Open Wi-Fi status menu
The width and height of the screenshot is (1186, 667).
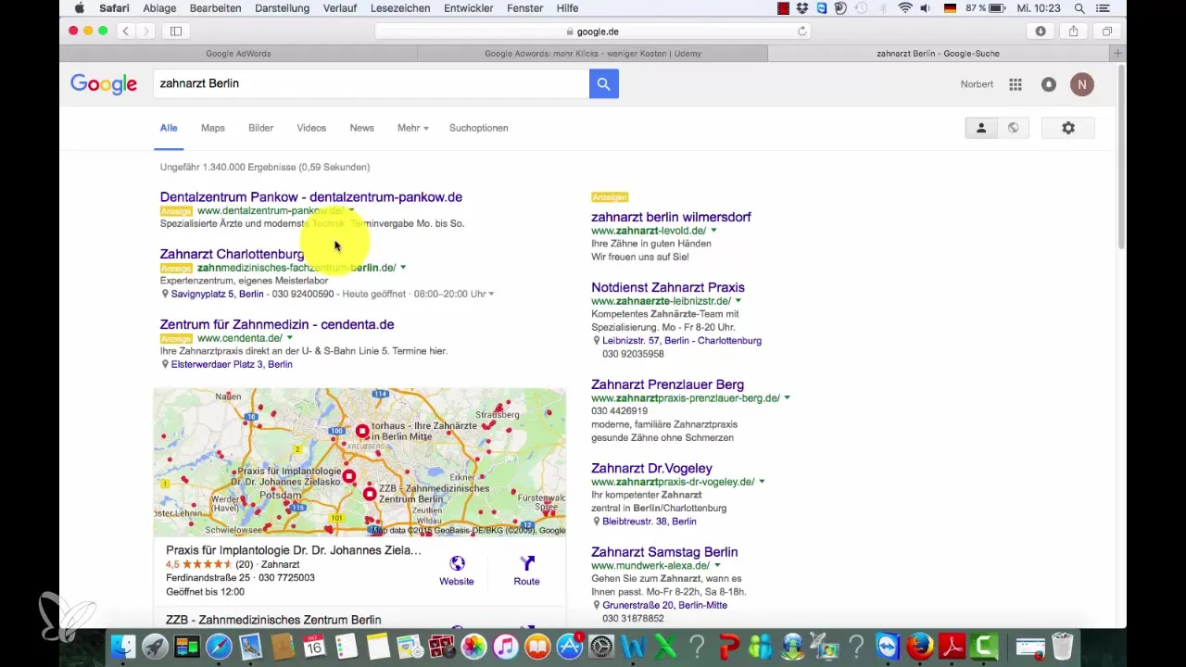(904, 8)
